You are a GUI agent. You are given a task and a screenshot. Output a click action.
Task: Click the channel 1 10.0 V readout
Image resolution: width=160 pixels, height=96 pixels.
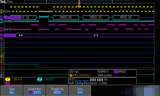(x=18, y=79)
